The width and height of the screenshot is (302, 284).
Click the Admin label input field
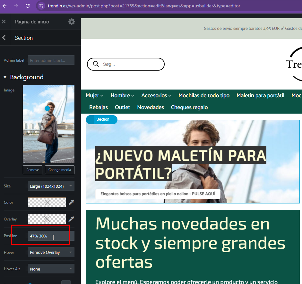[51, 60]
